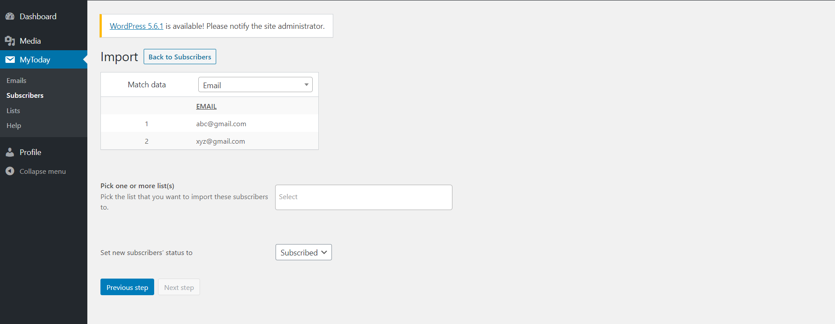Select the xyz@gmail.com table row

220,141
